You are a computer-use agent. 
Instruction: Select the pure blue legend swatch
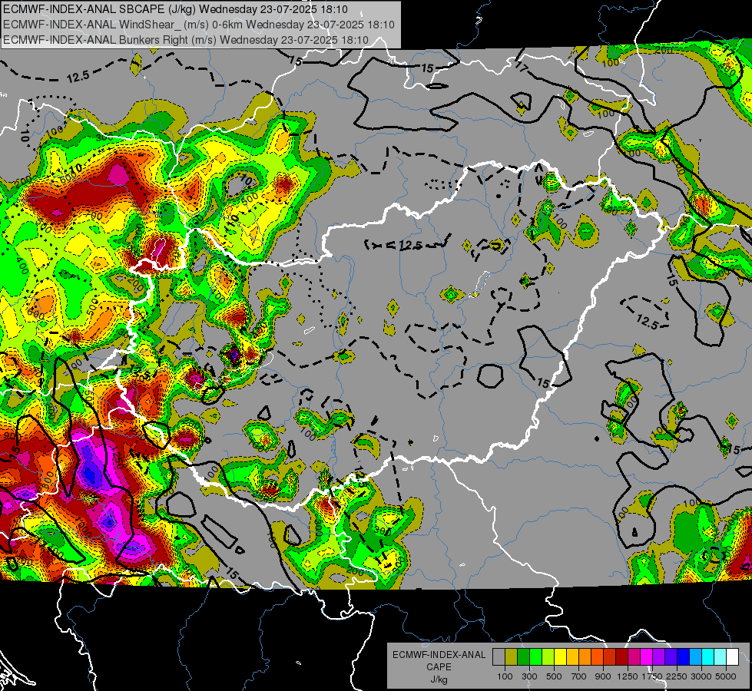(x=684, y=656)
